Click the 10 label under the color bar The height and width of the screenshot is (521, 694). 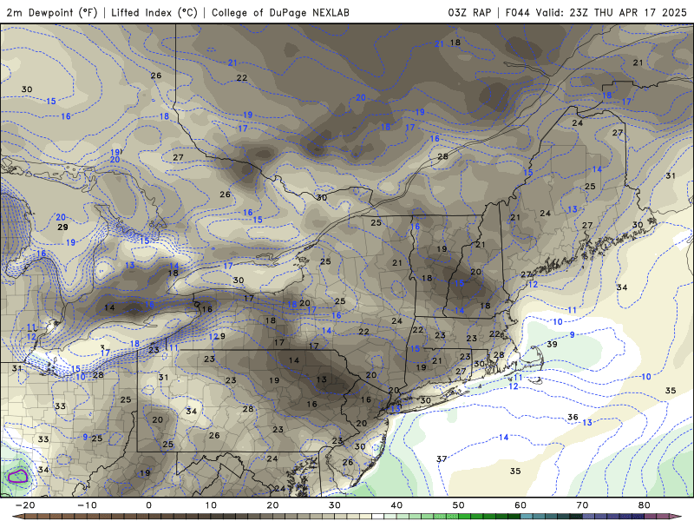(x=211, y=505)
